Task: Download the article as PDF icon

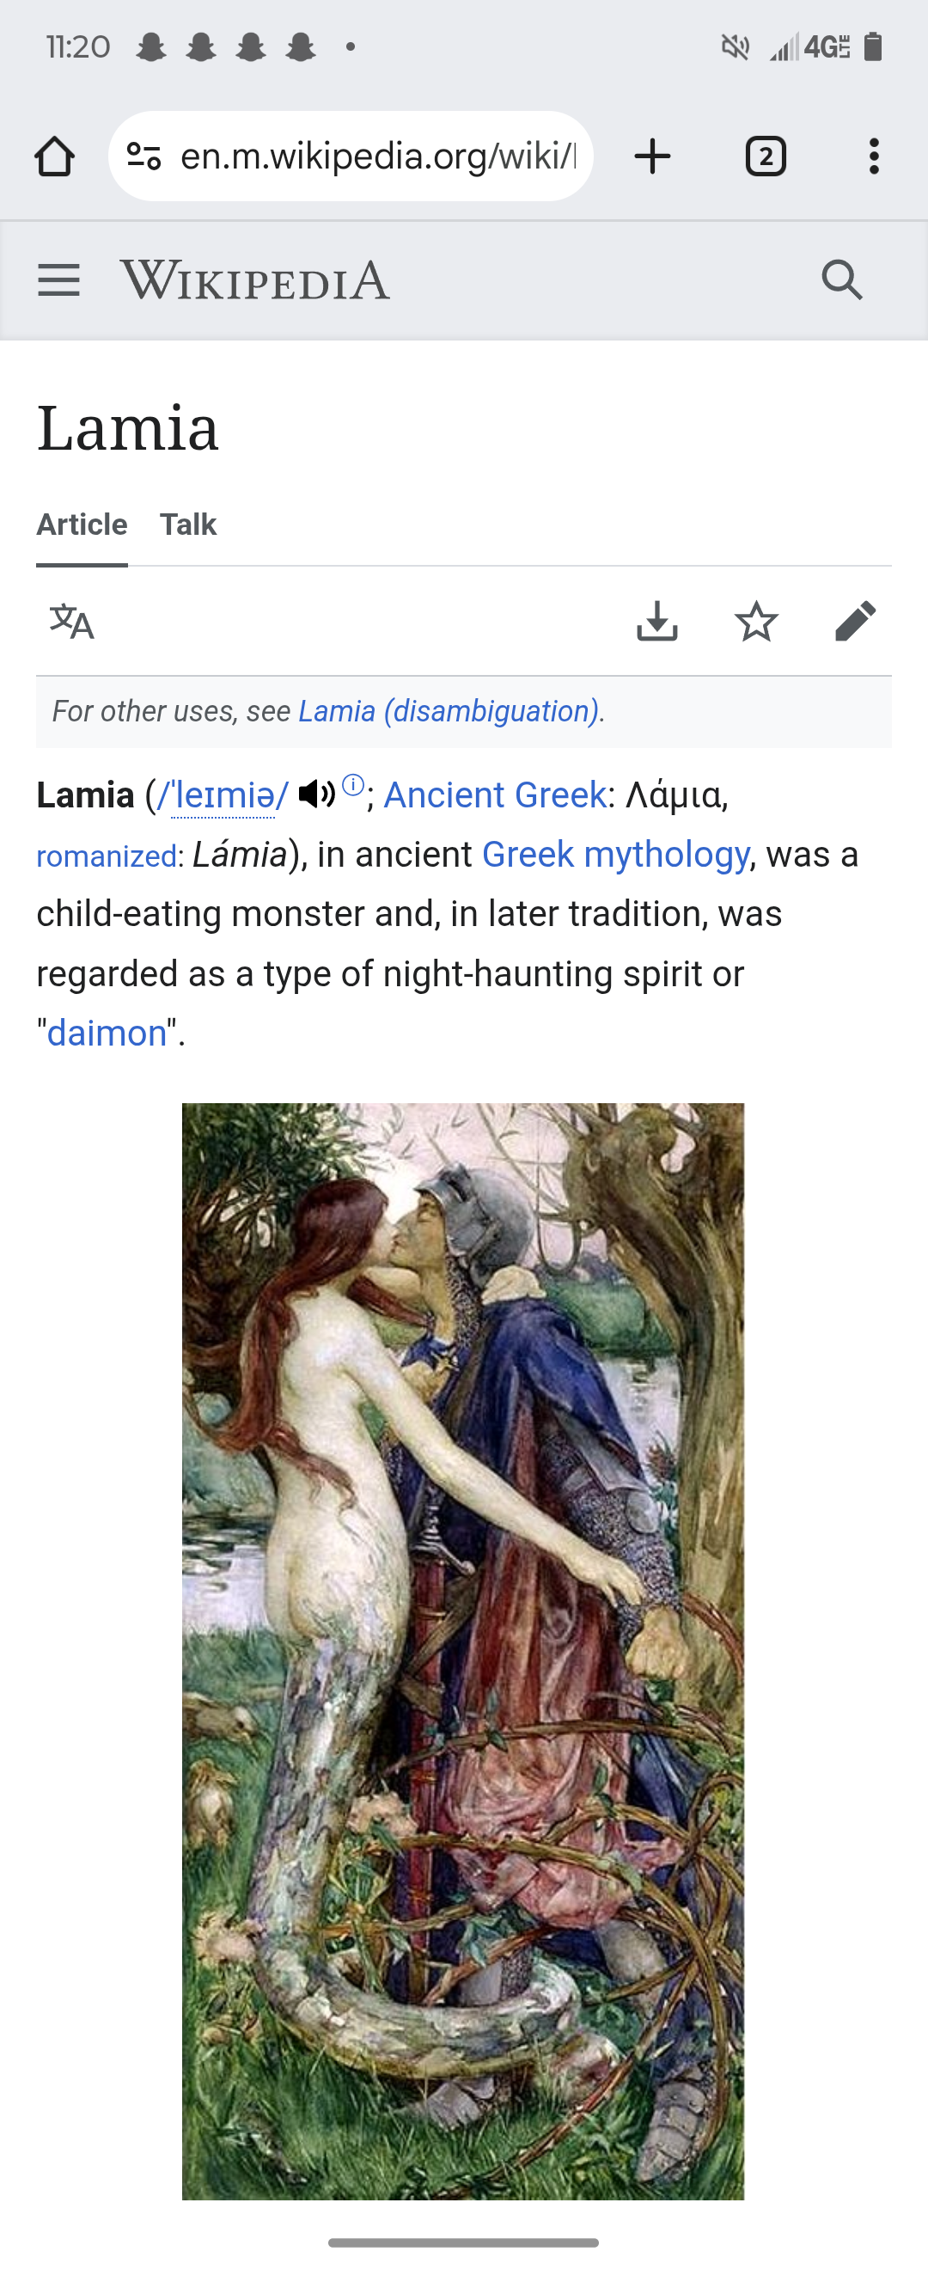Action: [656, 622]
